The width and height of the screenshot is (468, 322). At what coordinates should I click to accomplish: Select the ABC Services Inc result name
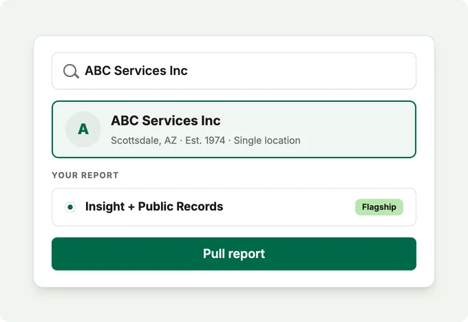pos(166,120)
